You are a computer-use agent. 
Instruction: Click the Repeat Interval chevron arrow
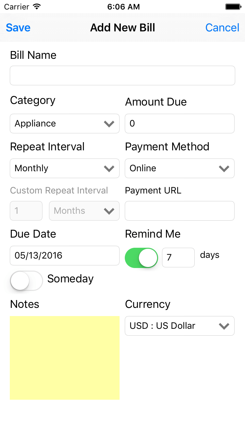point(109,168)
